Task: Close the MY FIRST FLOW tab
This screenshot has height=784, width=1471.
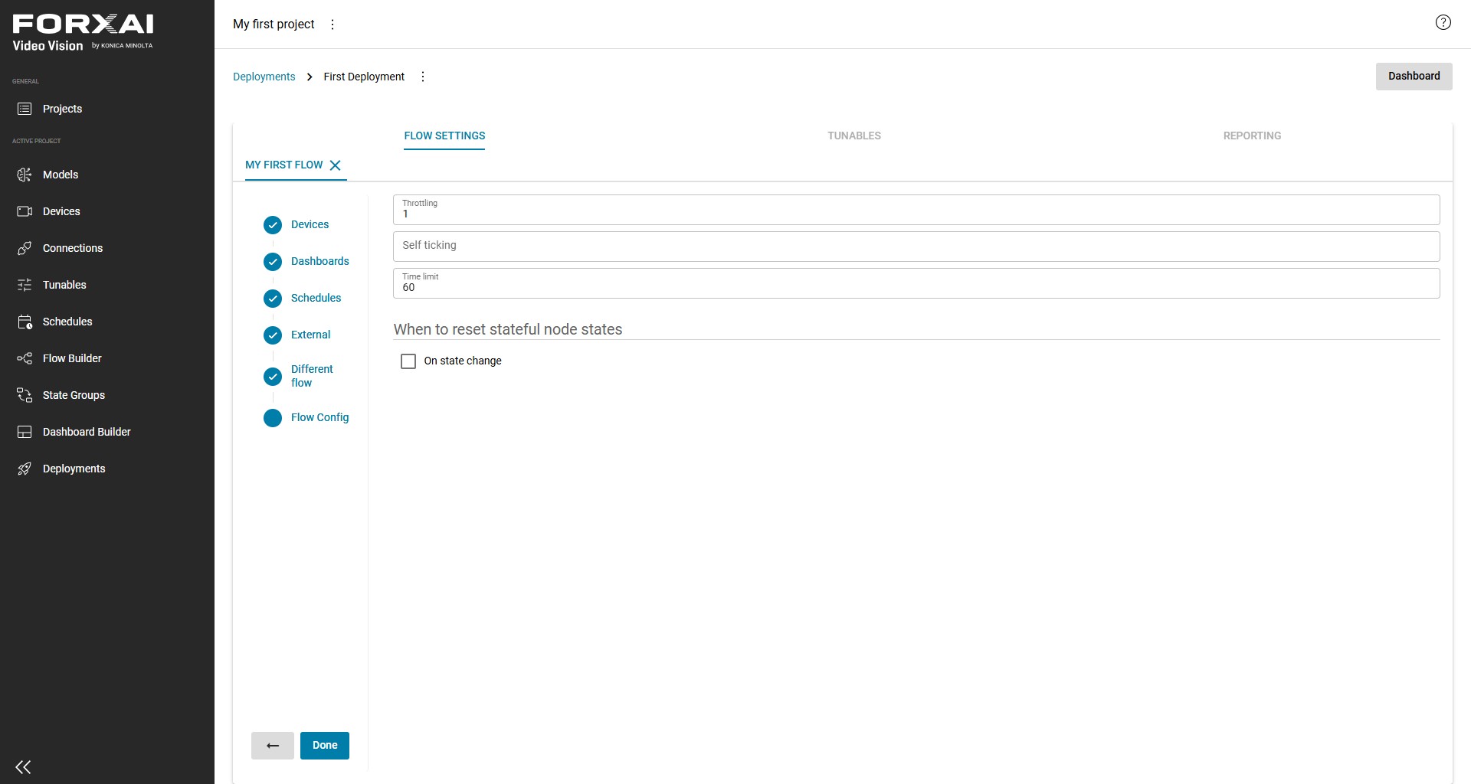Action: (335, 165)
